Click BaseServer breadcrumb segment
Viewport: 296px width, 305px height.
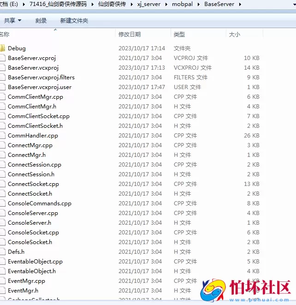pos(219,4)
